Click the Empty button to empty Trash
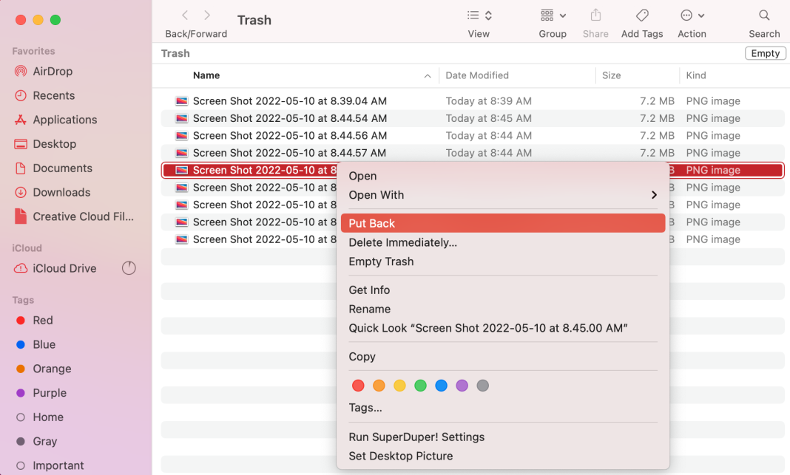The height and width of the screenshot is (475, 790). click(765, 52)
